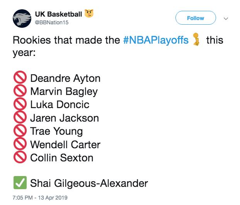Click the Luka Doncic name text
This screenshot has height=205, width=240.
tap(60, 105)
